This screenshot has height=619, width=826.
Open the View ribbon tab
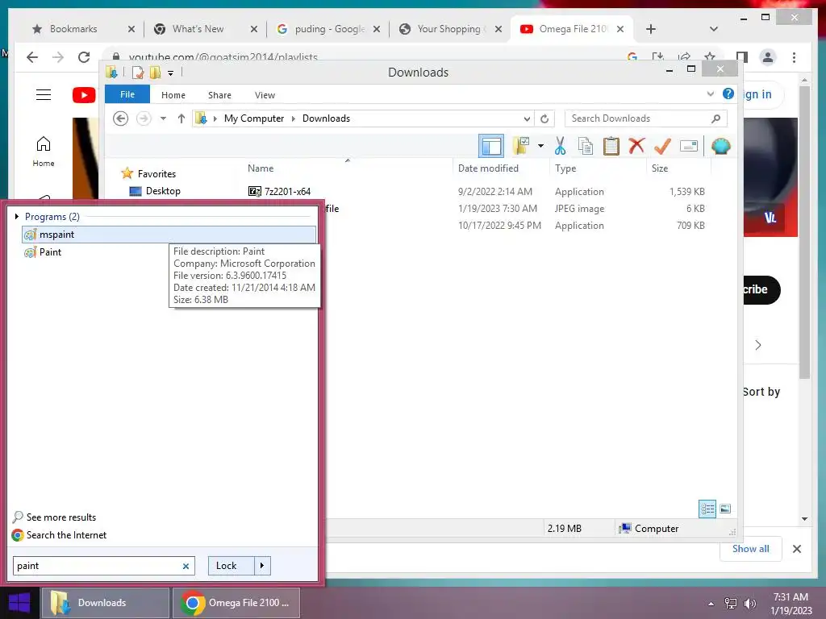click(265, 95)
